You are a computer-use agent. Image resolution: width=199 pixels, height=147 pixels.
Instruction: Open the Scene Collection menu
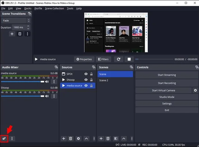[x=55, y=8]
